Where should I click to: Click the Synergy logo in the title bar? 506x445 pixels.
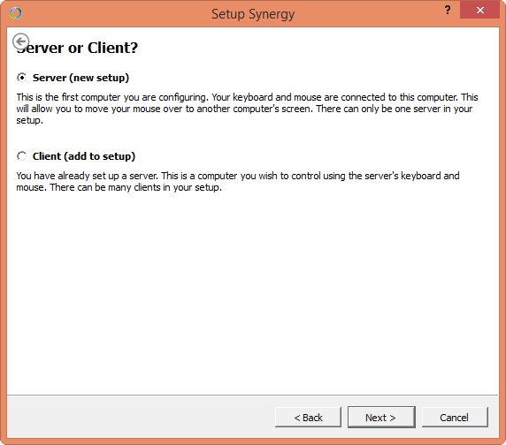[16, 13]
